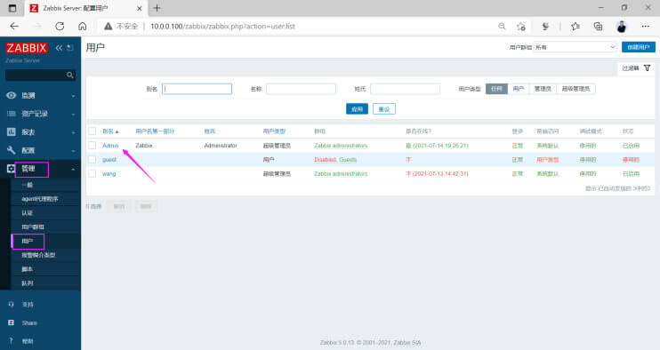This screenshot has width=660, height=350.
Task: Expand the 监测 monitoring menu section
Action: (x=40, y=95)
